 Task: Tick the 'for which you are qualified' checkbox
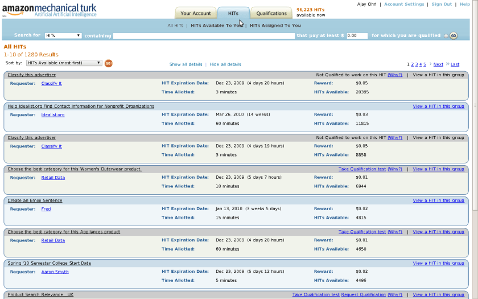[446, 36]
